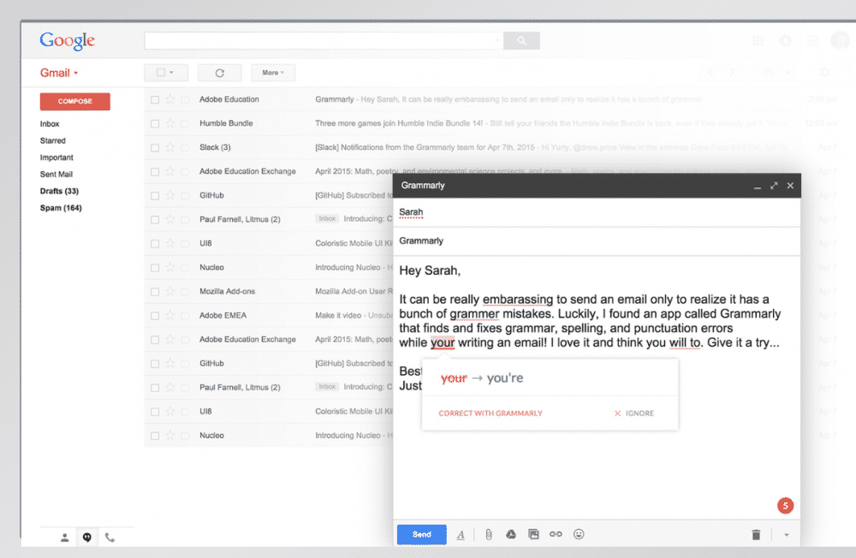This screenshot has height=558, width=856.
Task: Open the Google apps grid icon
Action: click(758, 40)
